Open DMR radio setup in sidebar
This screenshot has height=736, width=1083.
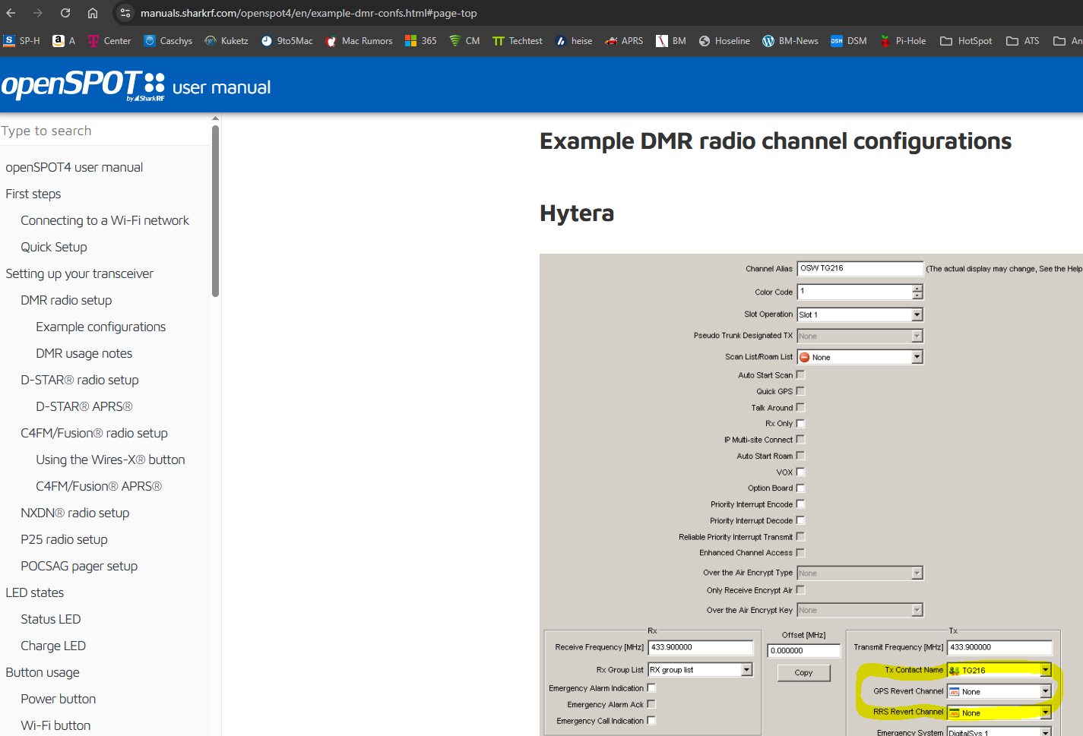[x=66, y=300]
